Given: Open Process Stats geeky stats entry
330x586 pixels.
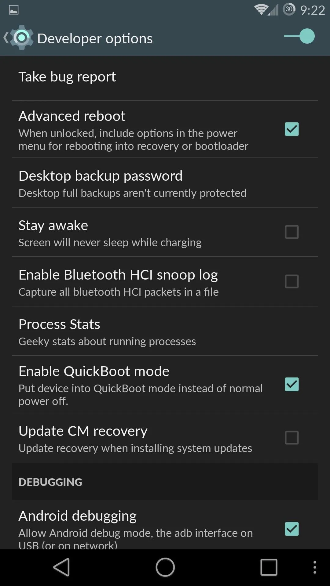Looking at the screenshot, I should pyautogui.click(x=165, y=331).
